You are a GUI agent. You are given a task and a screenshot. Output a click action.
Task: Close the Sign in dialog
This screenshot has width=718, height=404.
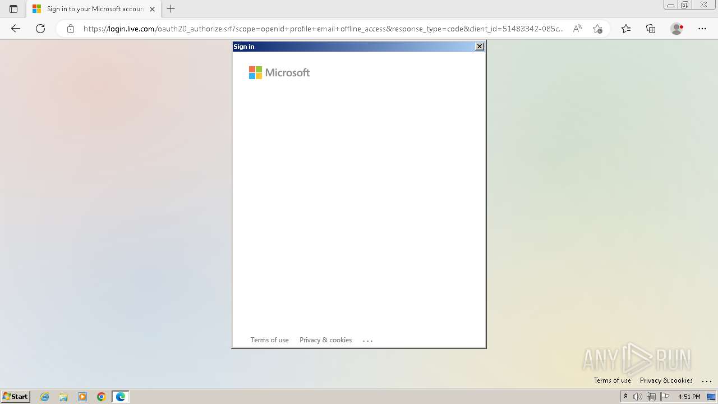480,47
